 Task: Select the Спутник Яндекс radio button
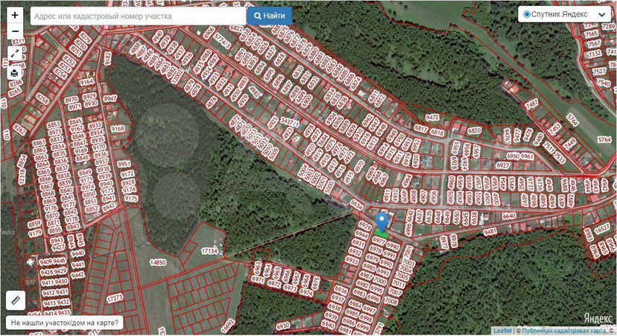pyautogui.click(x=528, y=14)
